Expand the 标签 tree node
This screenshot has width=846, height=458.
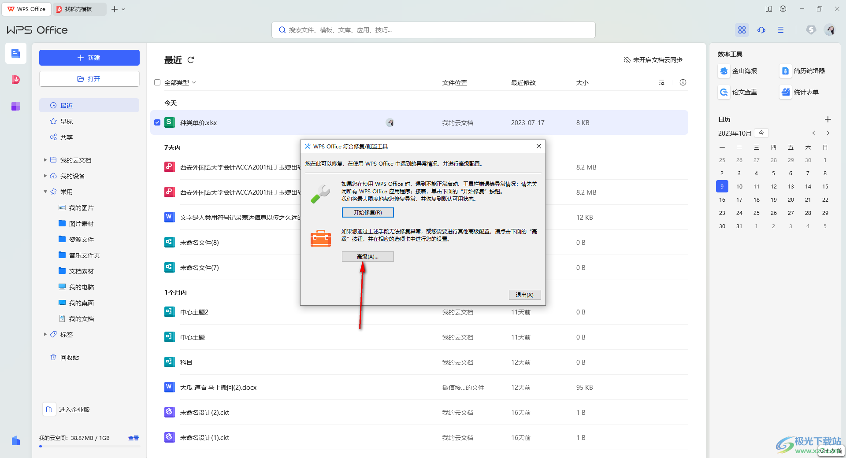(x=45, y=334)
